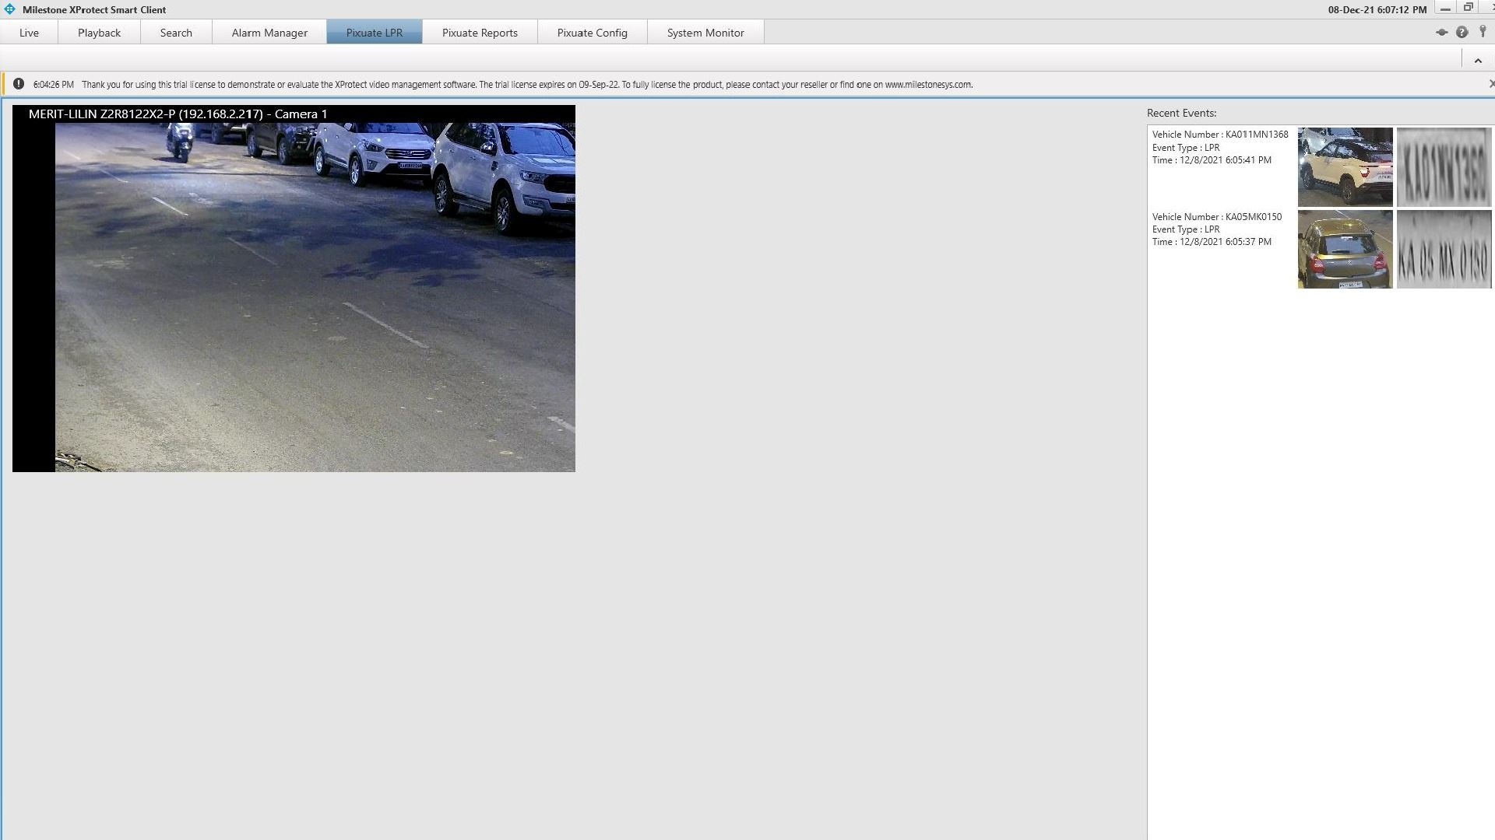The height and width of the screenshot is (840, 1495).
Task: Click the Milestone XProtect logo icon
Action: click(9, 9)
